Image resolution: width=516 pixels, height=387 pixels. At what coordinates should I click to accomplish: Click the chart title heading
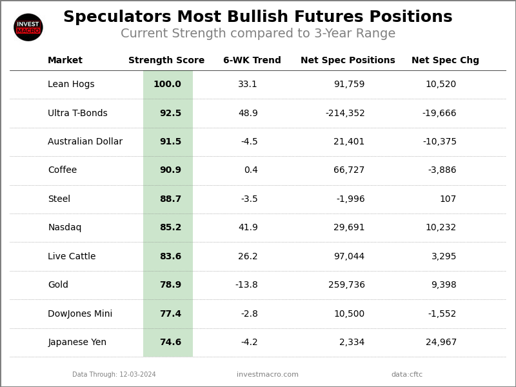click(258, 17)
